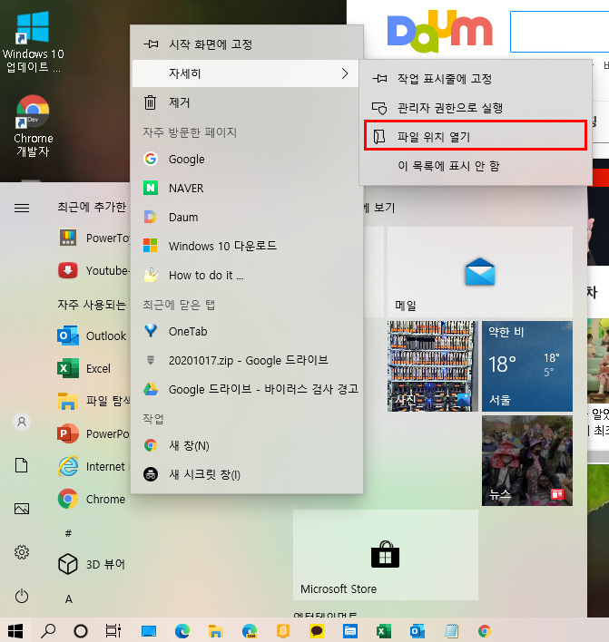Open Microsoft Edge on taskbar
This screenshot has height=642, width=609.
coord(182,631)
